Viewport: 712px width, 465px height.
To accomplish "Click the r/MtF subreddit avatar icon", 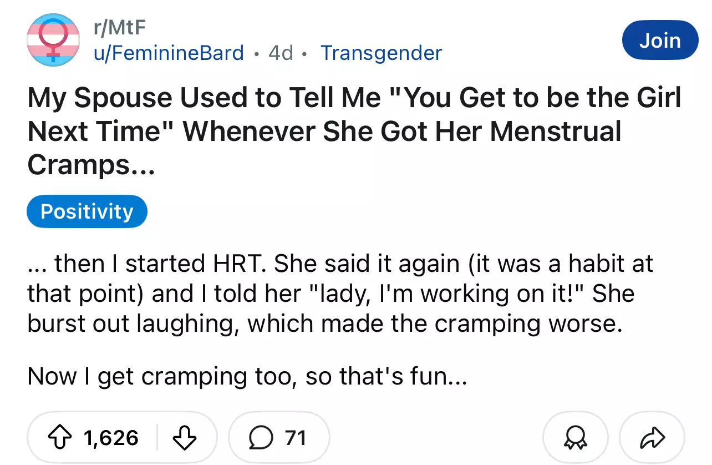I will [53, 40].
